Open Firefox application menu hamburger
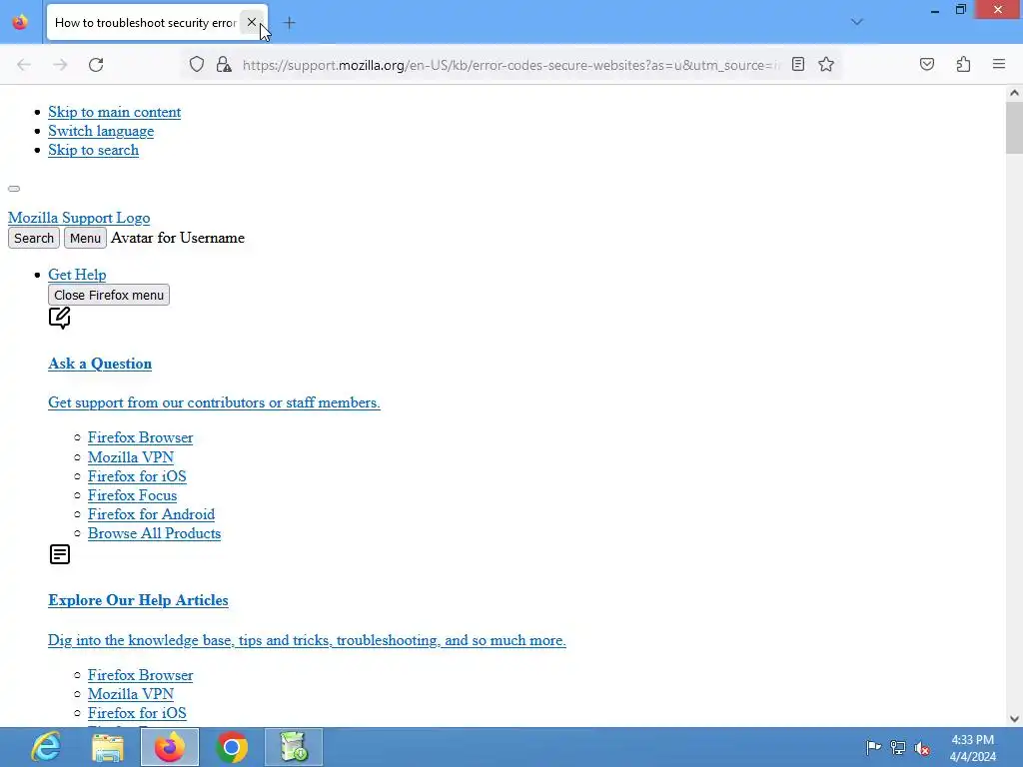Image resolution: width=1023 pixels, height=767 pixels. pyautogui.click(x=999, y=64)
